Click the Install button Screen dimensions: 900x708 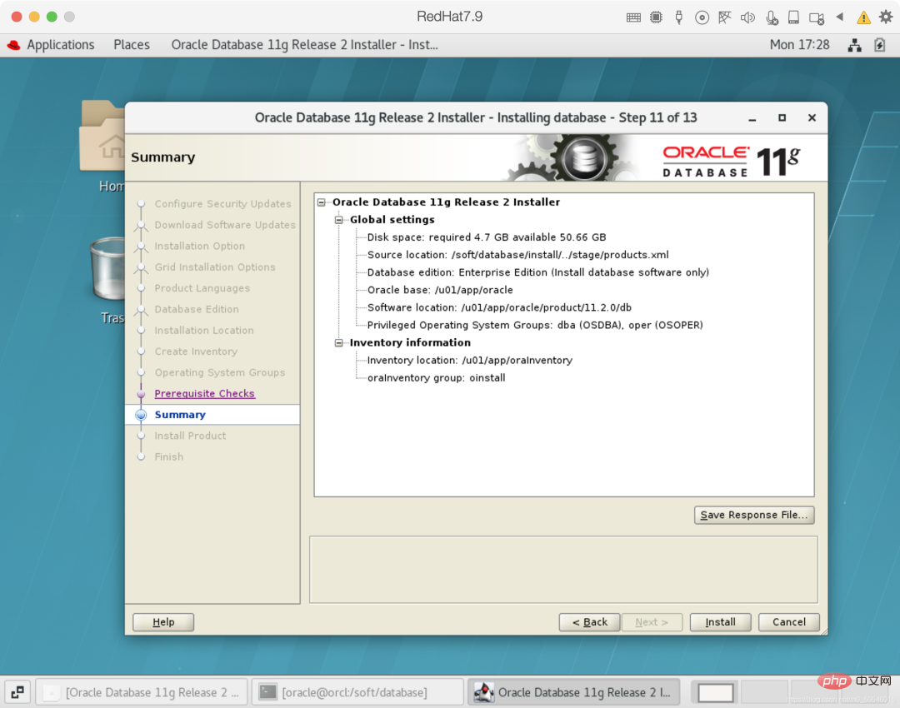[720, 622]
